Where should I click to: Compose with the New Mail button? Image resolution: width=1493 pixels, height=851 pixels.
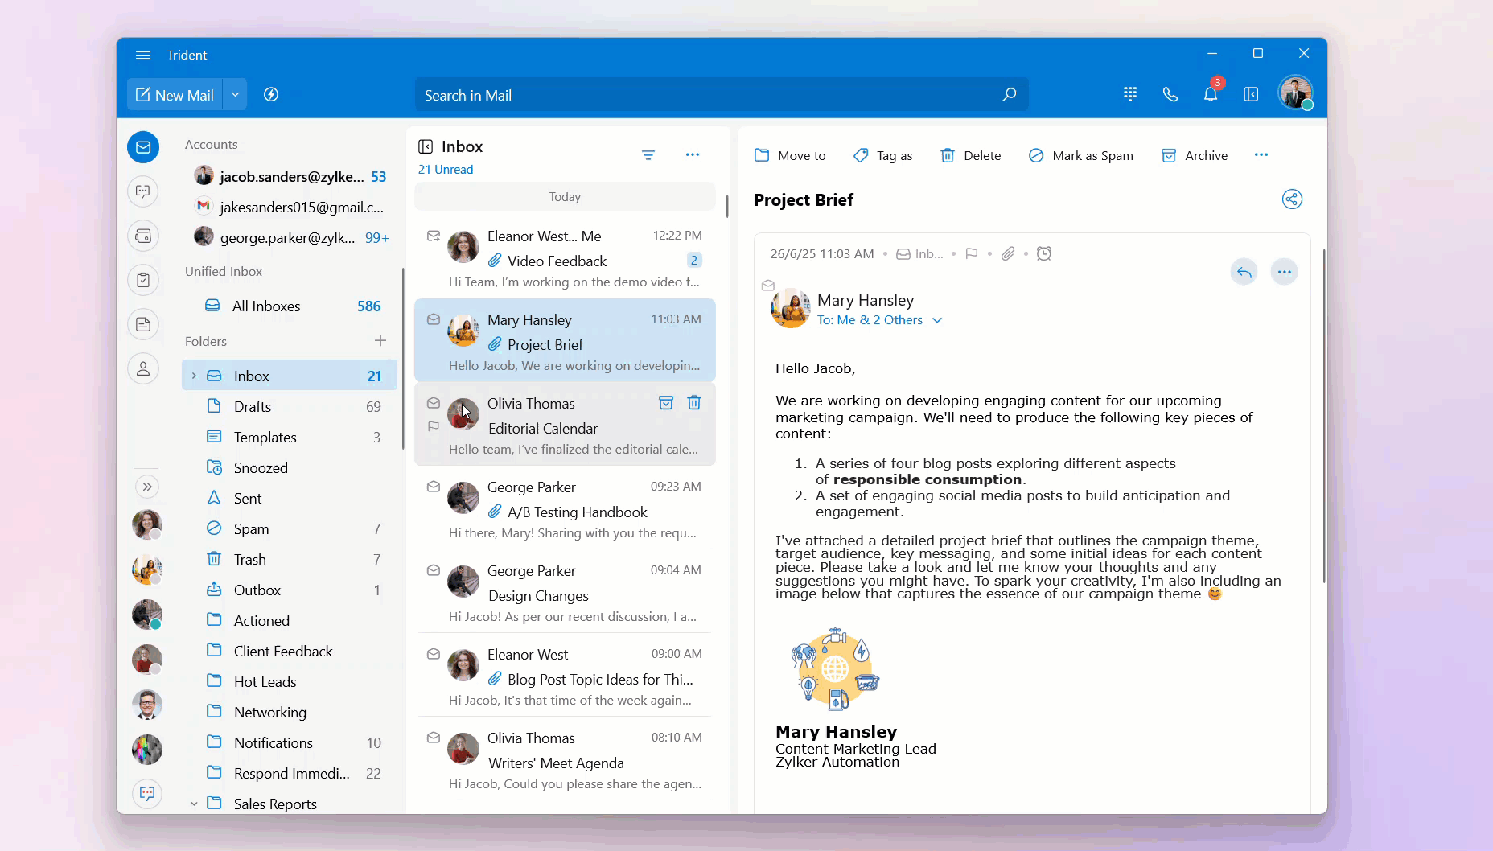tap(175, 95)
